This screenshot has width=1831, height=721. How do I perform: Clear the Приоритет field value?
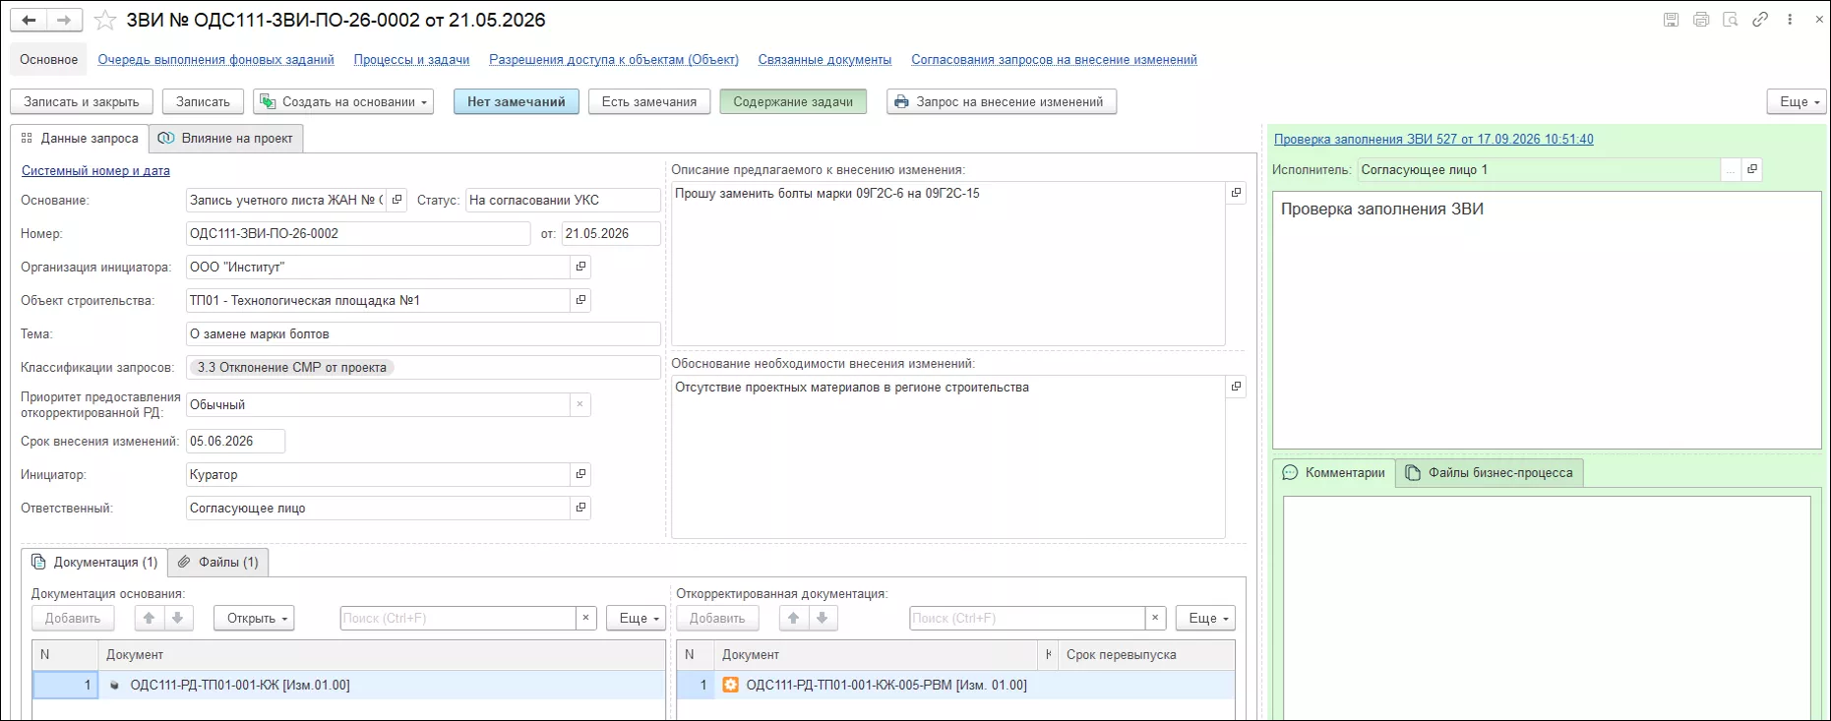(580, 404)
